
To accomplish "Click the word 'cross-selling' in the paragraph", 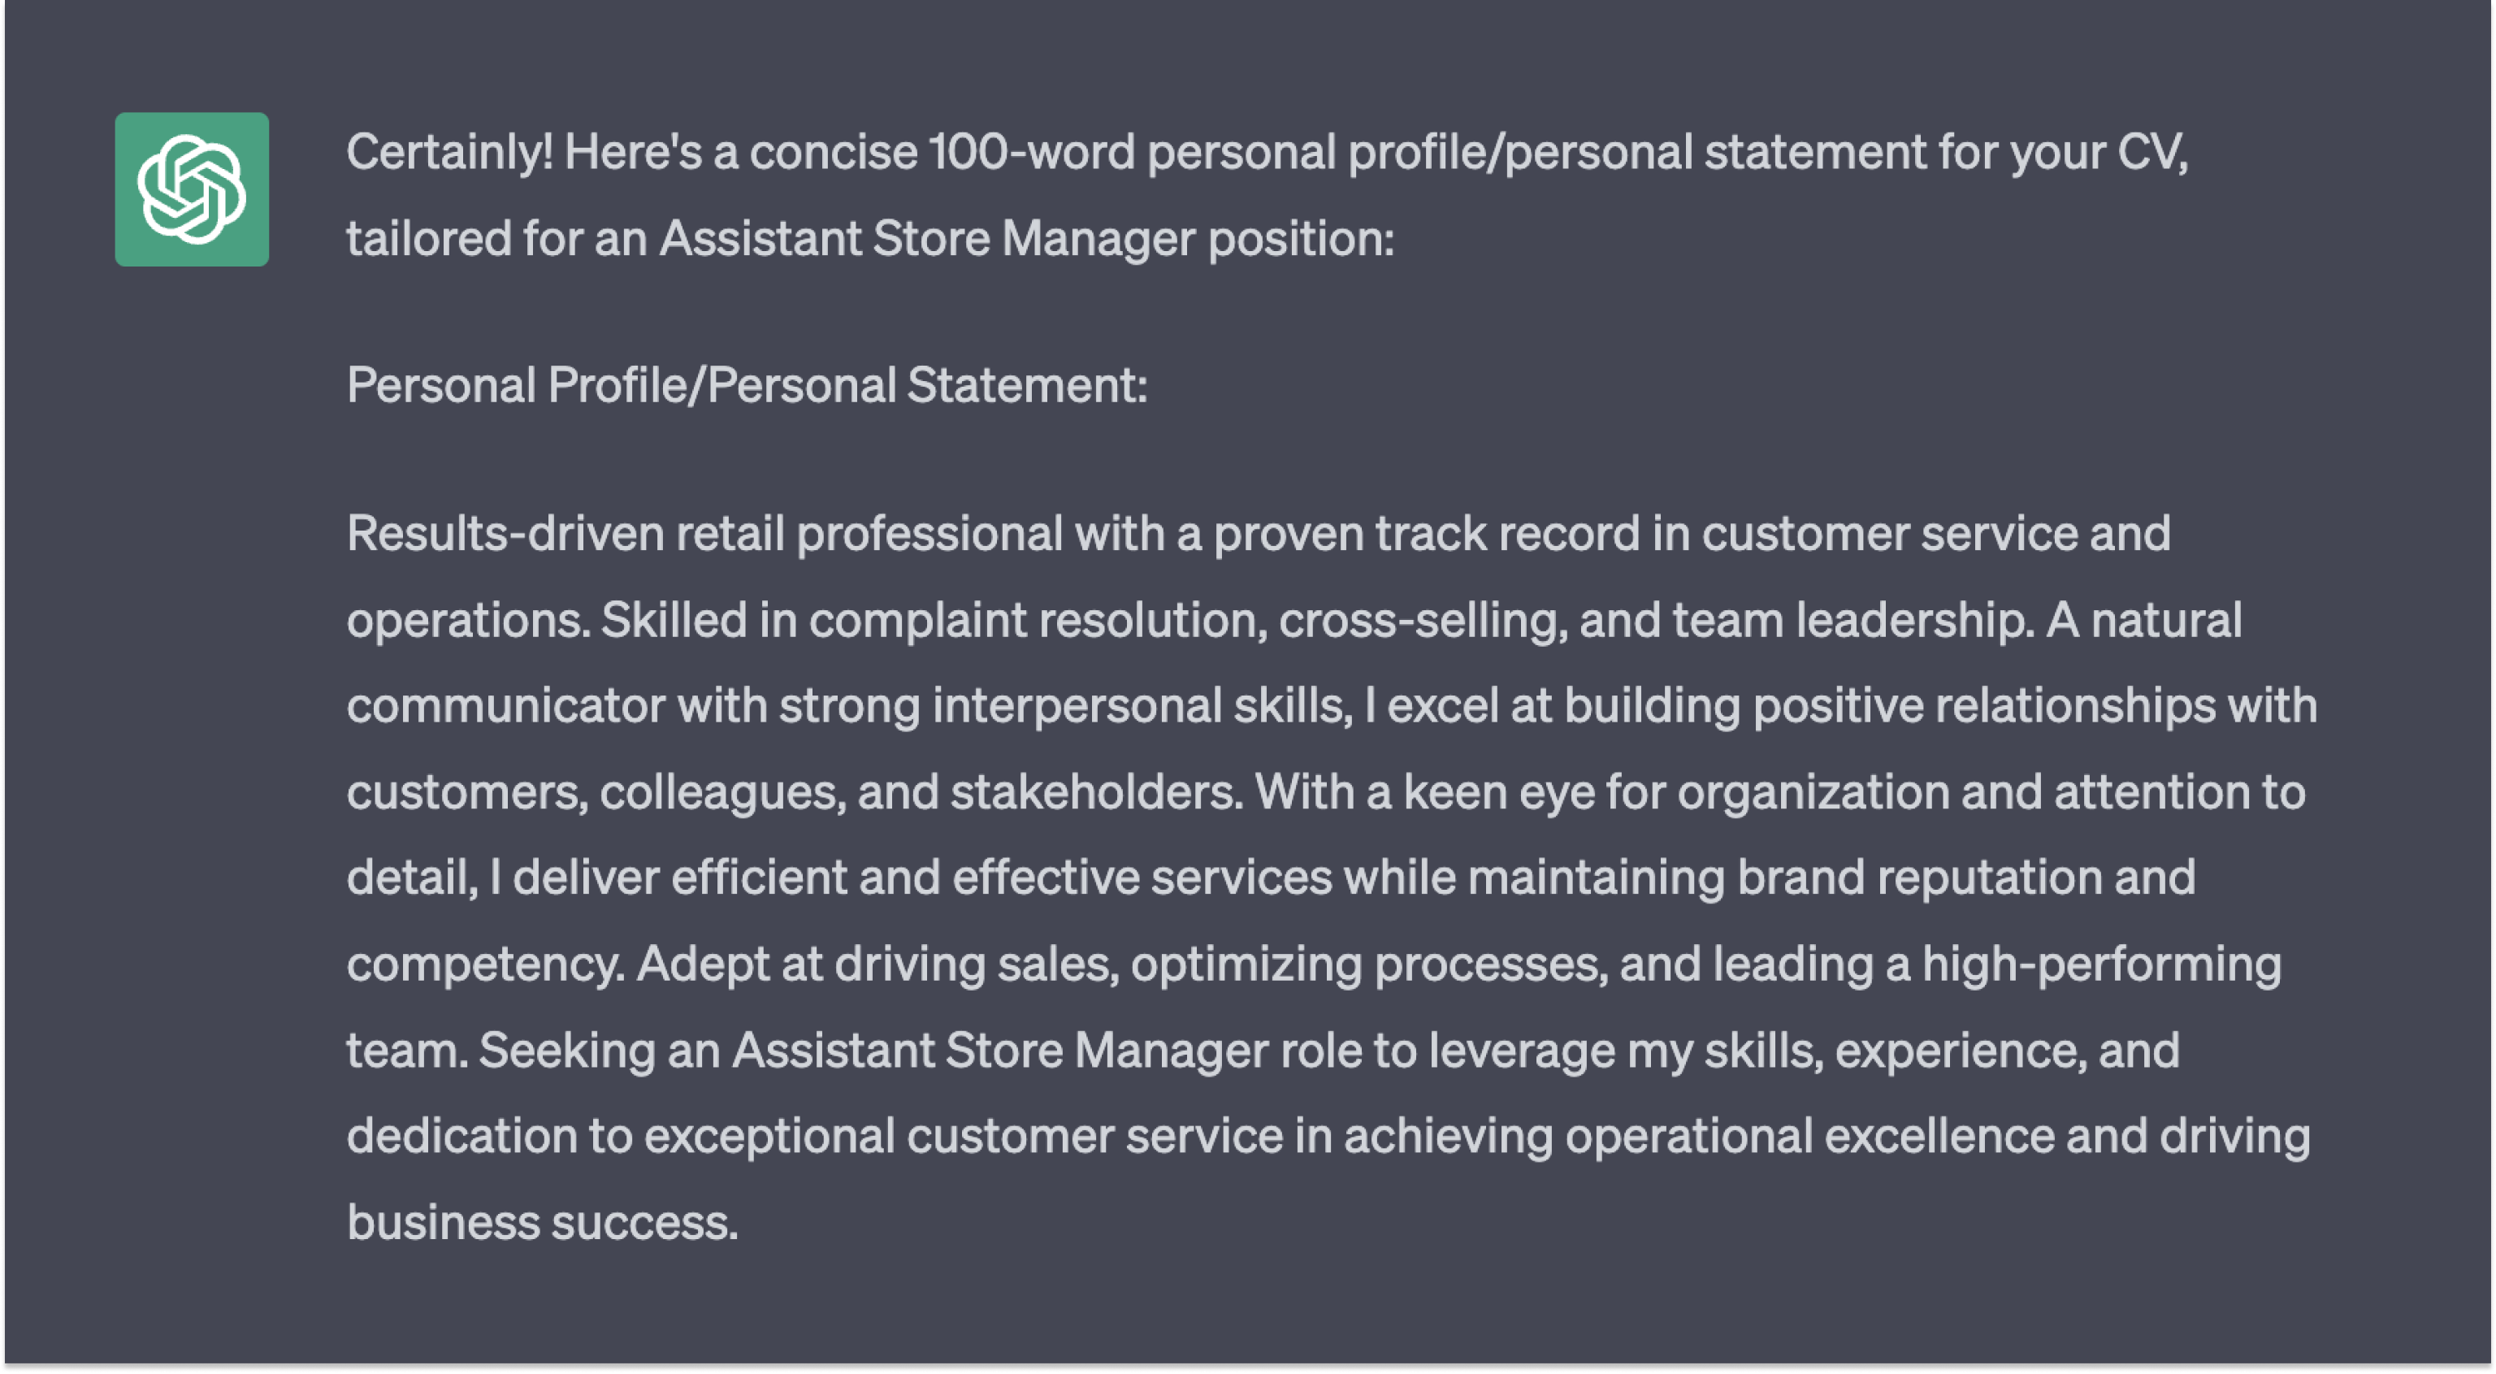I will [1421, 619].
